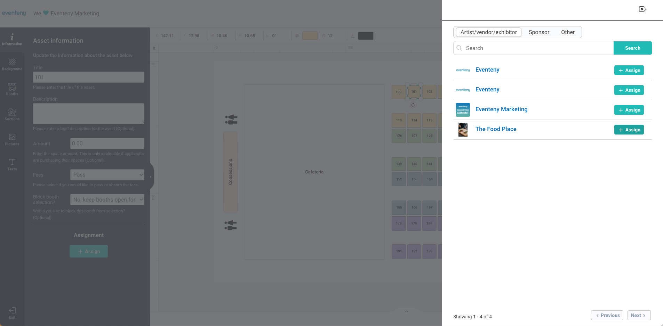Select booth 101 on floor plan
The width and height of the screenshot is (663, 326).
pyautogui.click(x=414, y=92)
